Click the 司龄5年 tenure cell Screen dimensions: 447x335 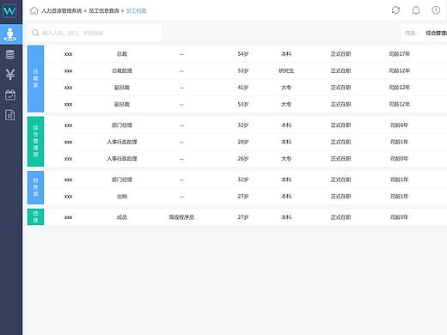tap(400, 217)
